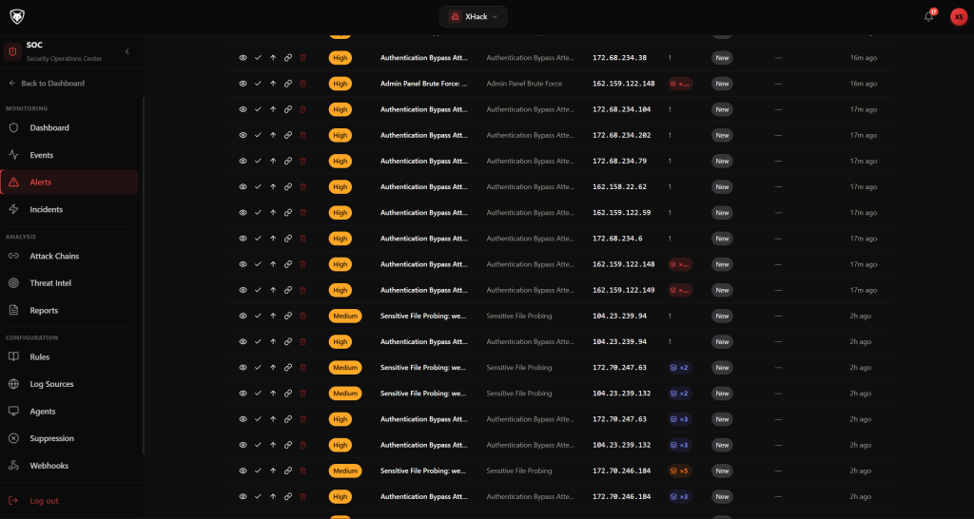Open the notifications bell icon
Screen dimensions: 974x519
coord(928,16)
